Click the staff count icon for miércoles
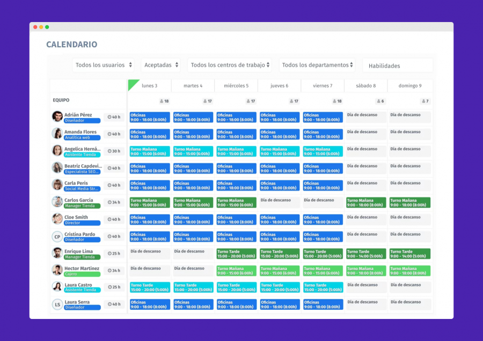The height and width of the screenshot is (341, 483). tap(248, 101)
